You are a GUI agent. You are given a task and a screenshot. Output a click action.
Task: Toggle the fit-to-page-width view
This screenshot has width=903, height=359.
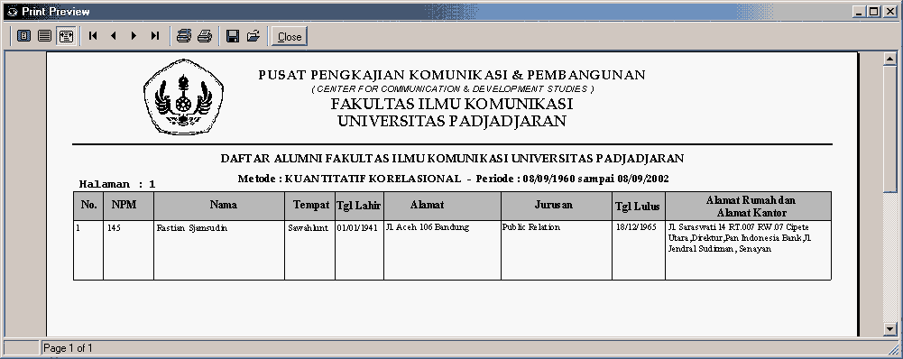tap(66, 36)
